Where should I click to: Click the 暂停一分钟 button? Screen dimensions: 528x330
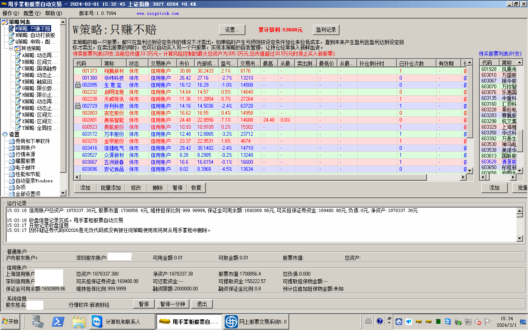point(173,304)
